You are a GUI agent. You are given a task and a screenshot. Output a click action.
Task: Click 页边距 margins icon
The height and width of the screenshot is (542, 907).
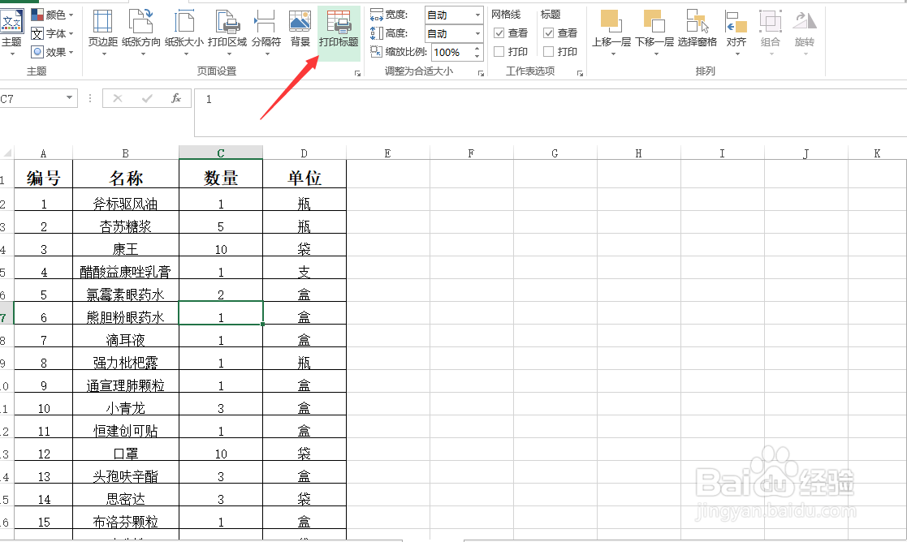coord(102,21)
